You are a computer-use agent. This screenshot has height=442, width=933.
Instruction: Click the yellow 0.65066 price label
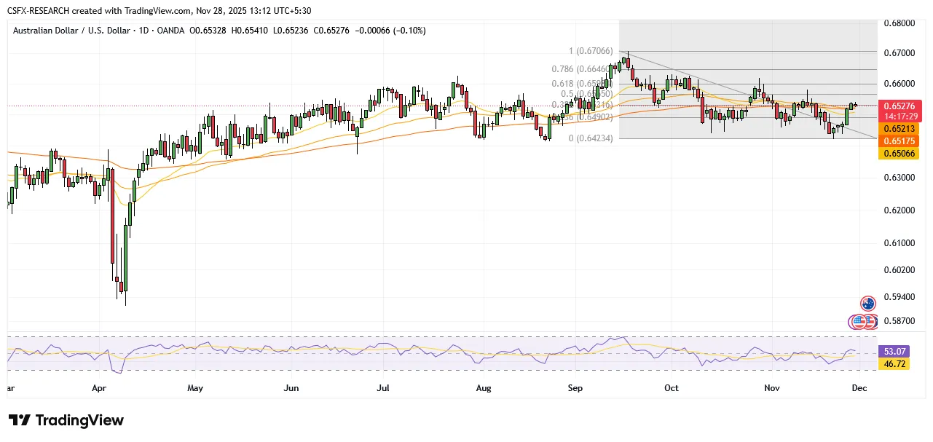click(902, 153)
